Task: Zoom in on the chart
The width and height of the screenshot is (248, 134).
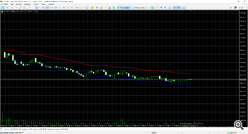Action: 161,8
